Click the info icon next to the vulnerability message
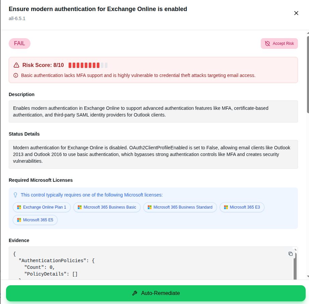The width and height of the screenshot is (309, 304). tap(15, 75)
